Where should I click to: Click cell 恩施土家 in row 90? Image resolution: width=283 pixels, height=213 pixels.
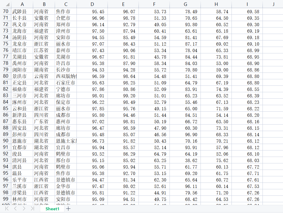[x=66, y=141]
